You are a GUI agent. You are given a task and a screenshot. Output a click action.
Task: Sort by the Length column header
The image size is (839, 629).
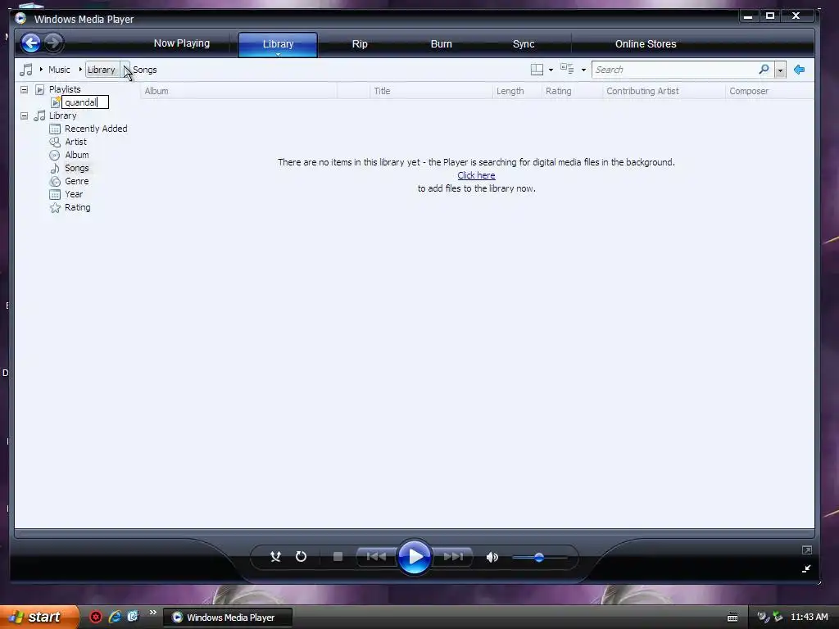(516, 91)
